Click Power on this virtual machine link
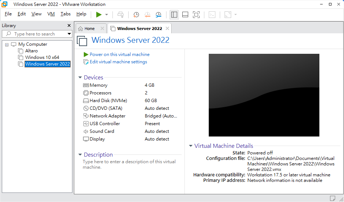The image size is (344, 202). pos(119,55)
